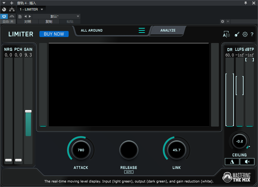The image size is (258, 187).
Task: Click the real-time level display area
Action: pyautogui.click(x=129, y=85)
